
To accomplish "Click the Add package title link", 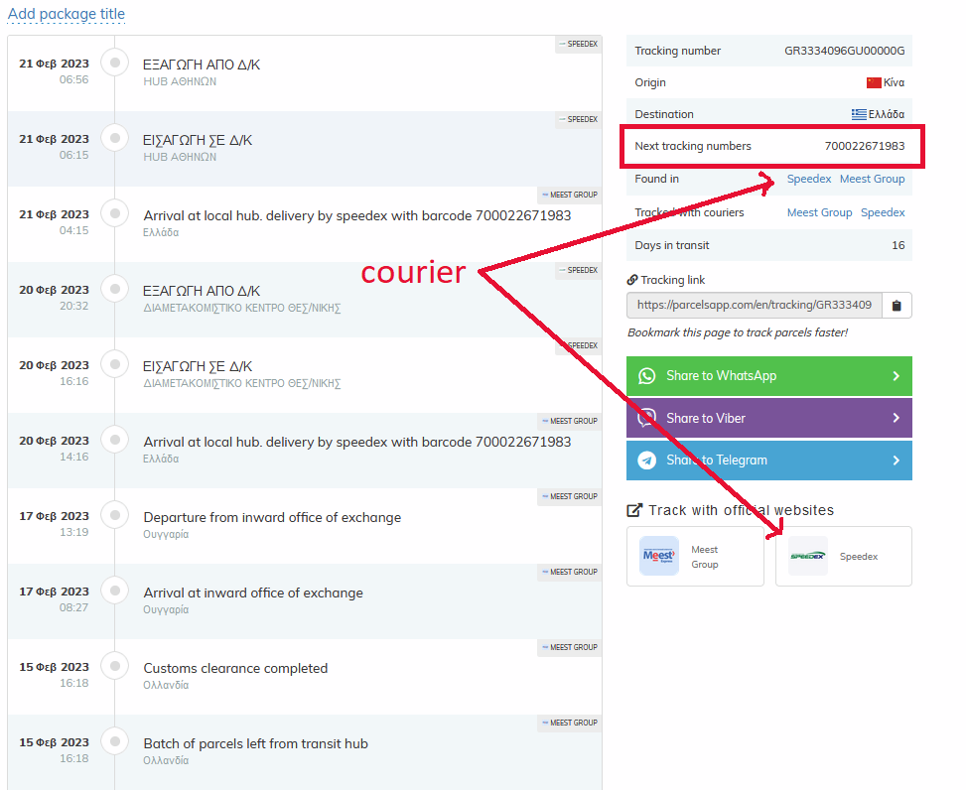I will [66, 14].
